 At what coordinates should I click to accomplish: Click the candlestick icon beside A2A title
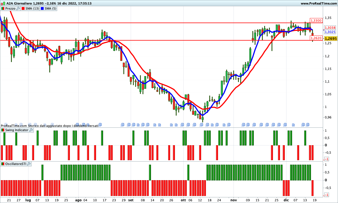click(3, 3)
